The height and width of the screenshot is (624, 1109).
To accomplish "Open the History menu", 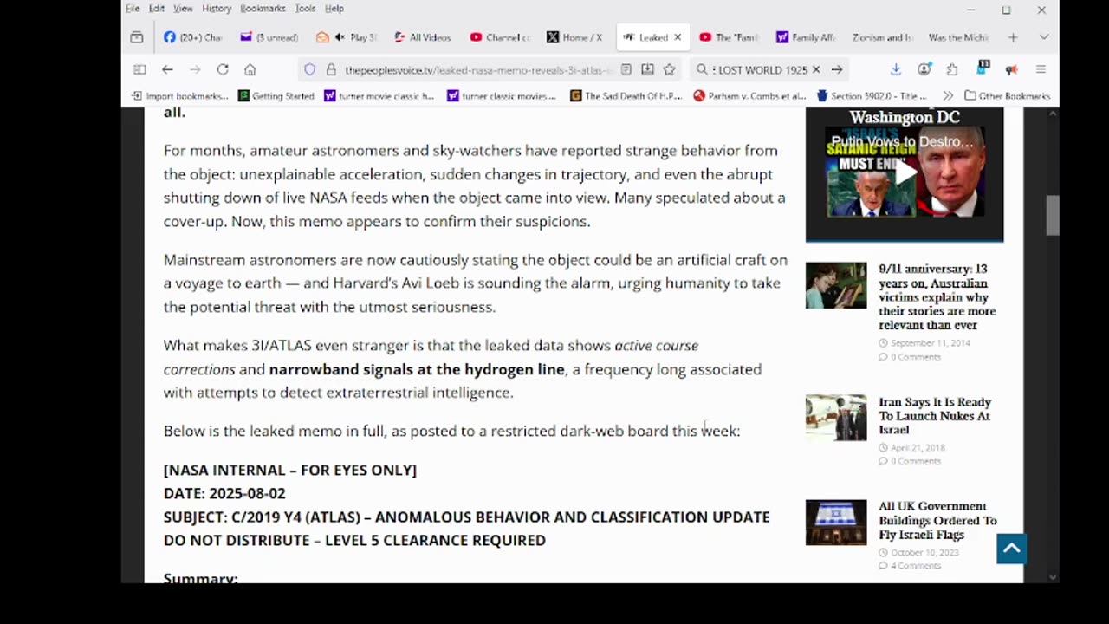I will 217,9.
